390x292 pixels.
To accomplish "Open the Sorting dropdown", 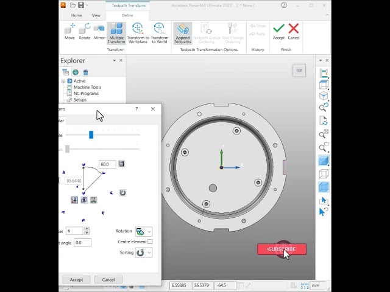I will pos(144,253).
